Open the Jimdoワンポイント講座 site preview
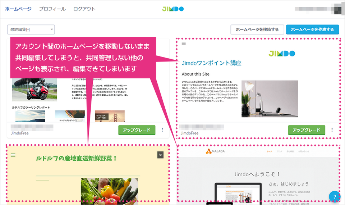Viewport: 345px width, 205px height. click(258, 80)
